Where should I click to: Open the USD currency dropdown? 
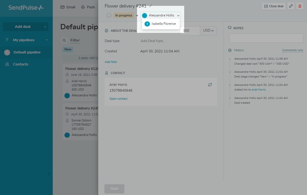[208, 31]
